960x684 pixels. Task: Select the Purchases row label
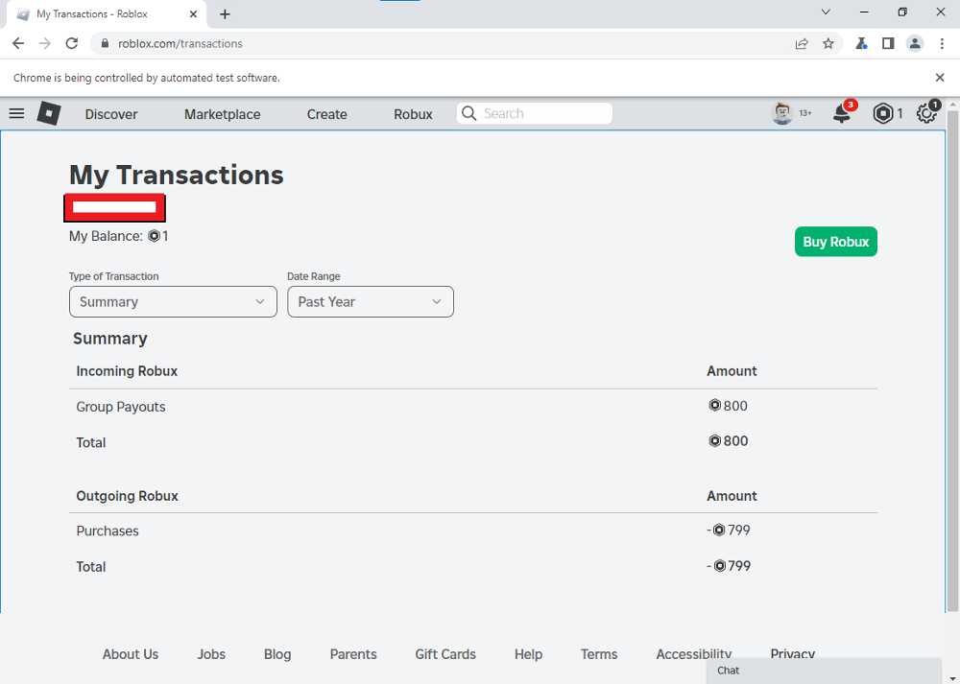[x=108, y=531]
